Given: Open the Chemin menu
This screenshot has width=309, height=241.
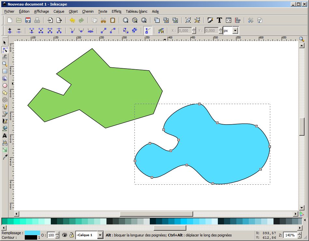Looking at the screenshot, I should pyautogui.click(x=88, y=11).
